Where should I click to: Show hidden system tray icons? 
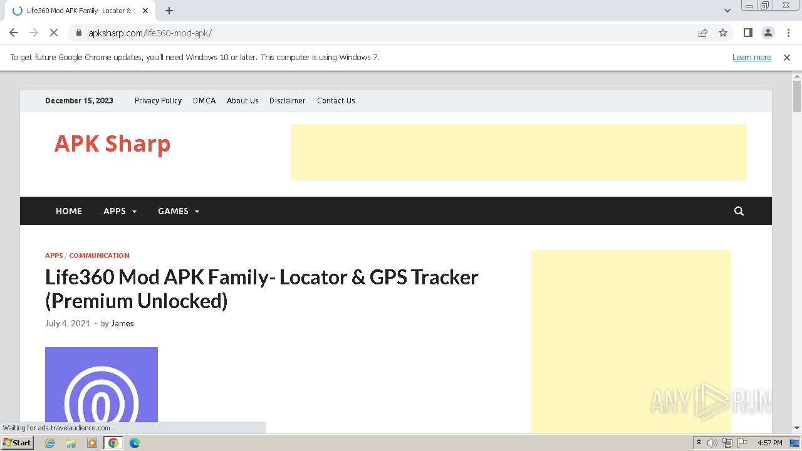(699, 443)
